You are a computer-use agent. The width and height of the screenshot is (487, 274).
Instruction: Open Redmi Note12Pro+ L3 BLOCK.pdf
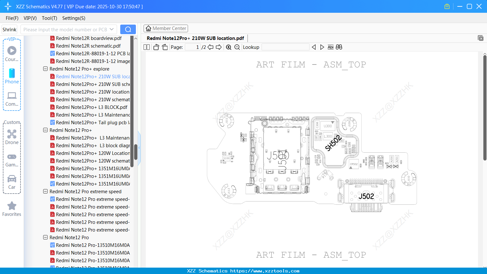point(89,107)
